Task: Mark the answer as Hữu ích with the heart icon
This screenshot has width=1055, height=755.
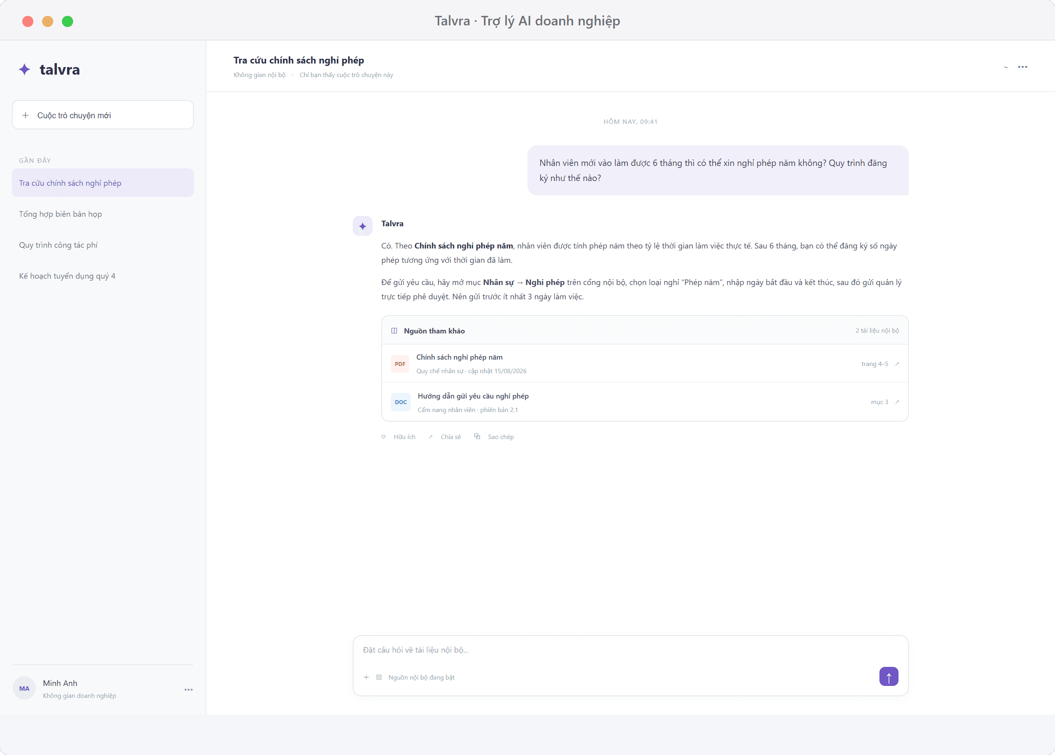Action: pos(384,437)
